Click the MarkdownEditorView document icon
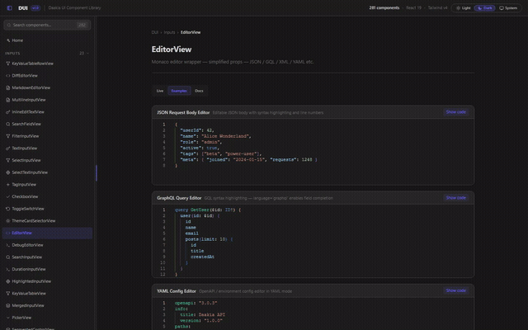 pyautogui.click(x=8, y=87)
